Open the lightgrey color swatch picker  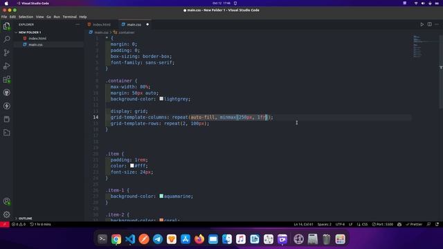pos(161,99)
